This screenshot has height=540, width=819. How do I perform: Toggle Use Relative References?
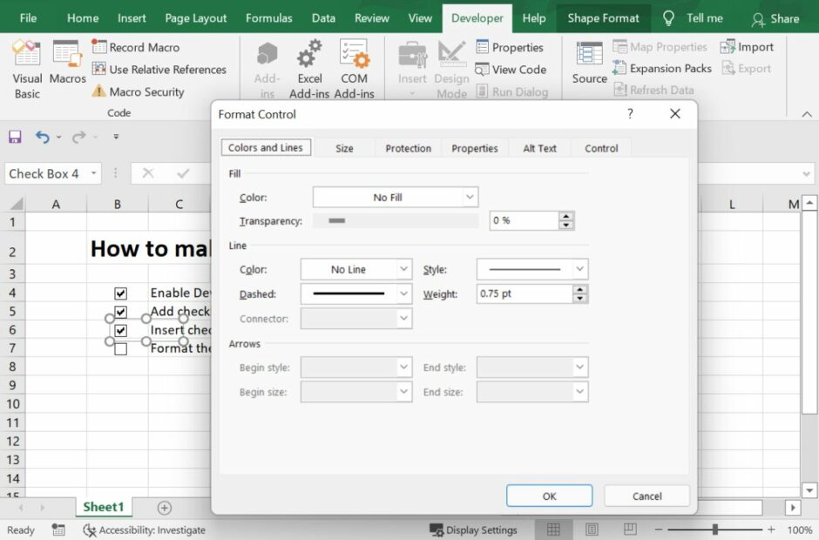[x=160, y=70]
